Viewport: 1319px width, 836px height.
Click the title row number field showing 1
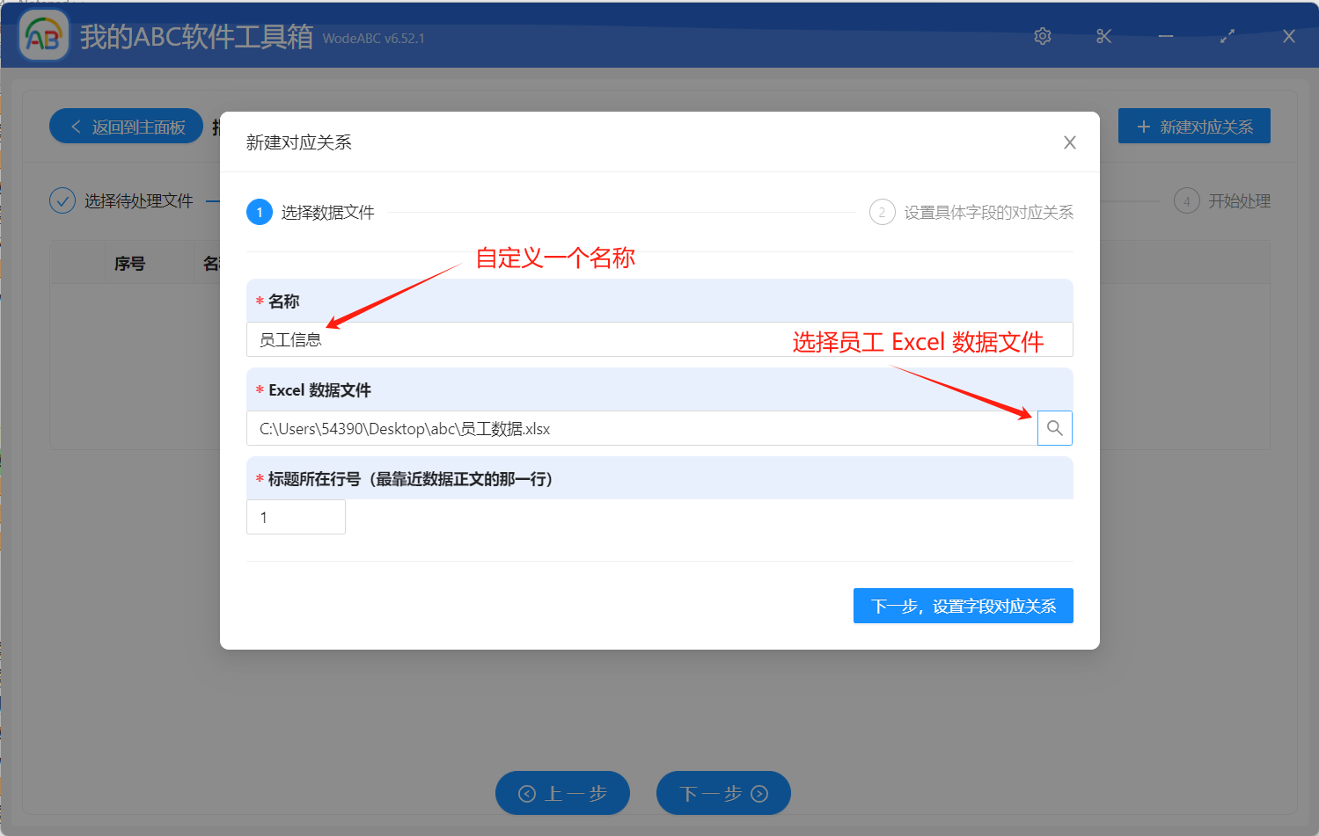(x=296, y=517)
